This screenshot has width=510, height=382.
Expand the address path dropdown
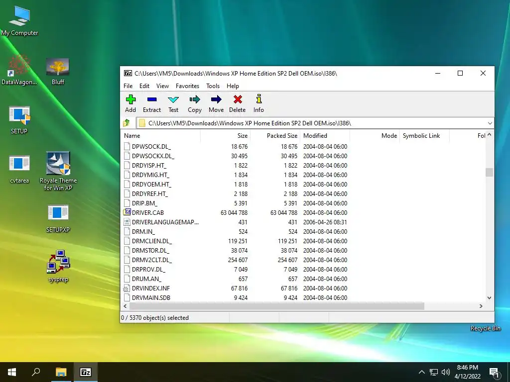490,123
